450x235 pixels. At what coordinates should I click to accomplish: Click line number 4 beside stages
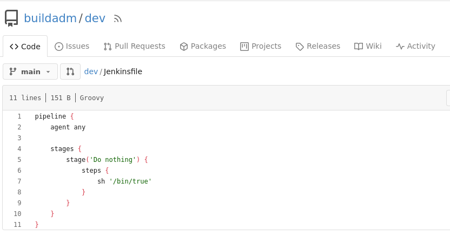coord(19,149)
